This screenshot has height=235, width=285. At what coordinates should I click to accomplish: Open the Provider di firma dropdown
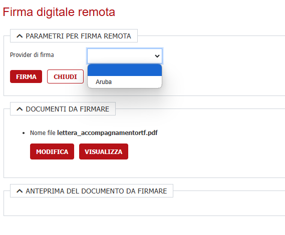tap(125, 56)
